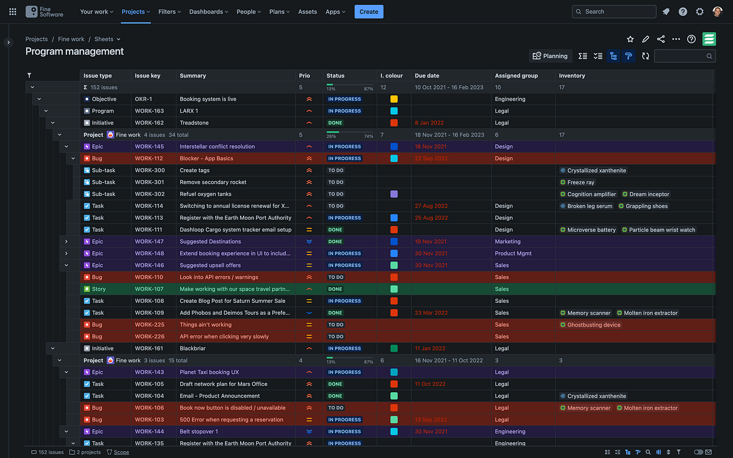Open the Projects menu in the top navigation
Viewport: 733px width, 458px height.
click(135, 11)
